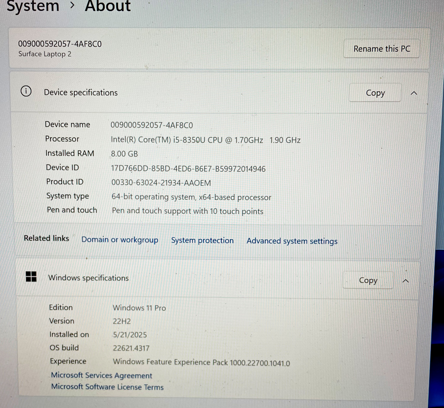Screen dimensions: 444x408
Task: Open Microsoft Software License Terms link
Action: (x=107, y=387)
